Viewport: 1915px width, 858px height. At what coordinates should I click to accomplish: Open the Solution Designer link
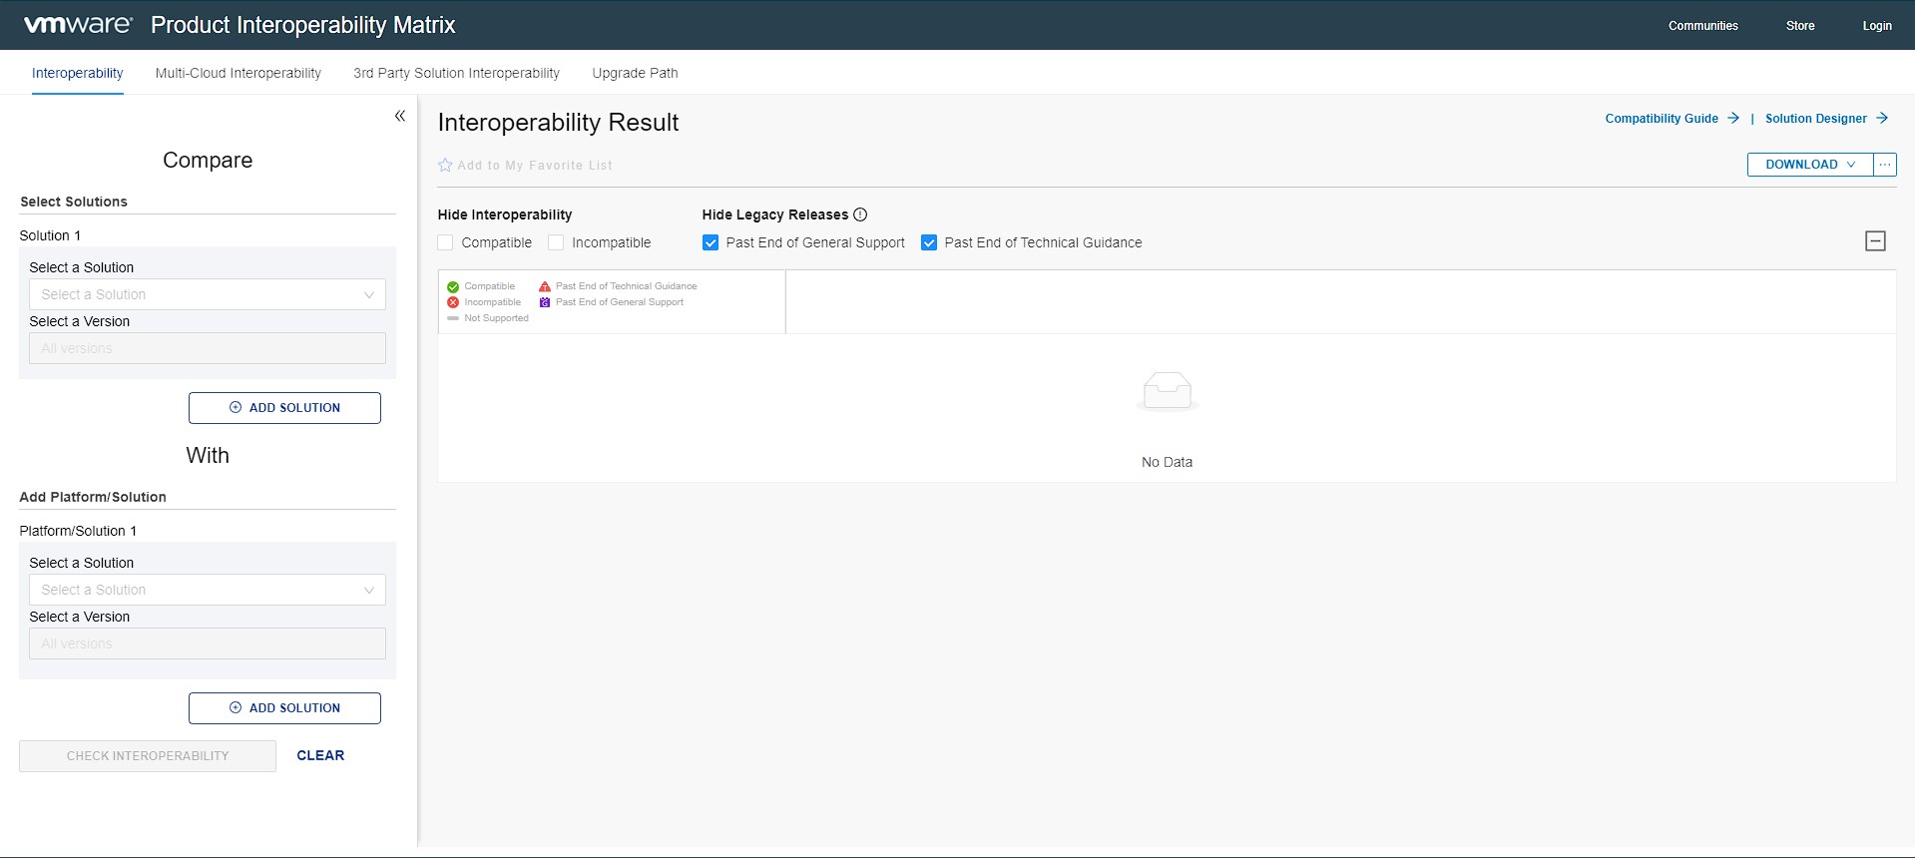(1815, 118)
